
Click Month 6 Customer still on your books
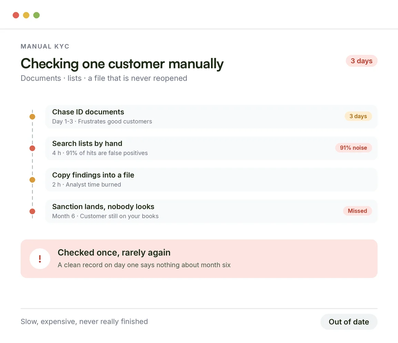pyautogui.click(x=105, y=216)
